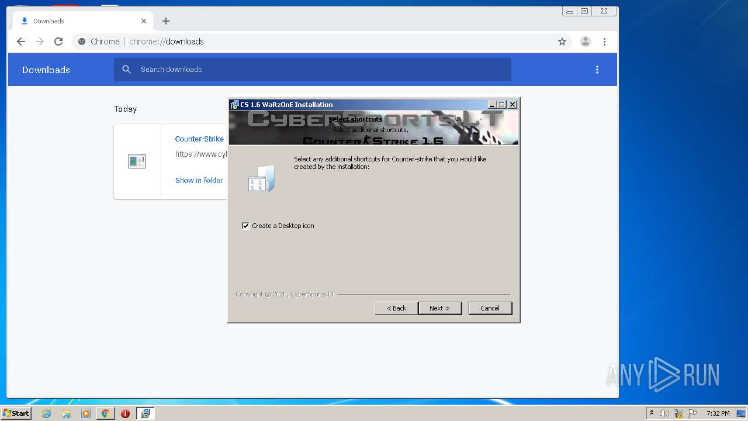Image resolution: width=748 pixels, height=421 pixels.
Task: Click the installer taskbar icon
Action: (x=146, y=413)
